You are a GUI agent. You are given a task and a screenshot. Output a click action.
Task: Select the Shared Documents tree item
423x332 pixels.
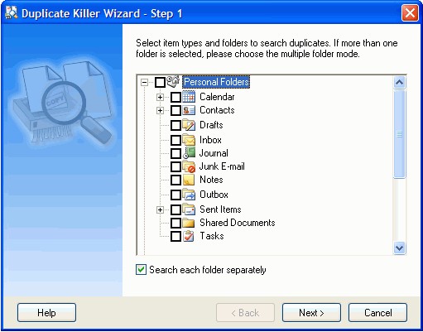(x=238, y=223)
